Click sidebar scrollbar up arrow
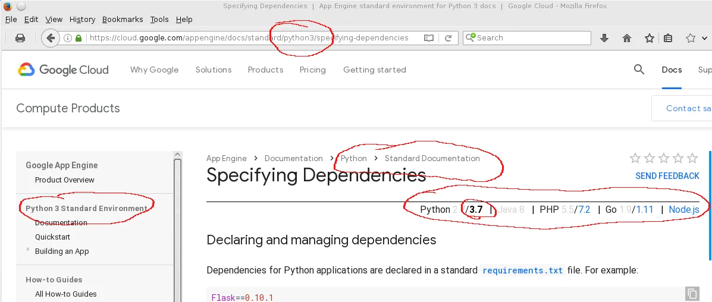This screenshot has width=712, height=302. (177, 155)
